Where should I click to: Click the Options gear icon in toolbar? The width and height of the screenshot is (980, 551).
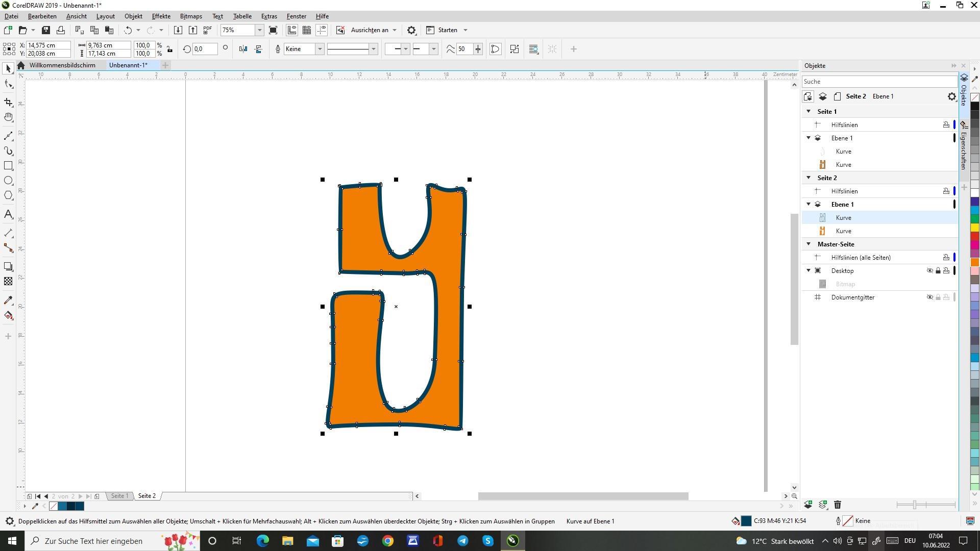click(411, 30)
